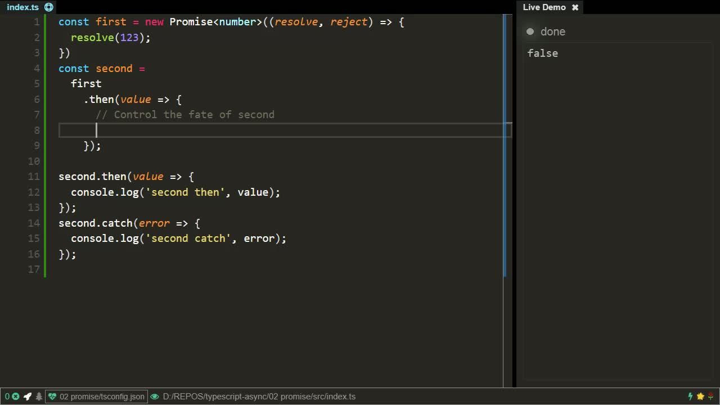Click the 'second.then(value => {' line
This screenshot has width=720, height=405.
(x=127, y=177)
